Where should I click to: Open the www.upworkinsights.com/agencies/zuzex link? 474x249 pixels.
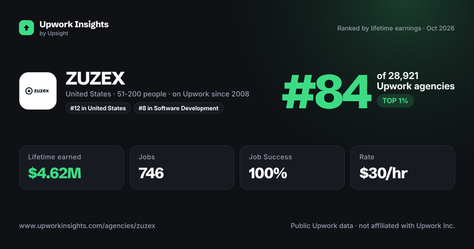[x=87, y=226]
